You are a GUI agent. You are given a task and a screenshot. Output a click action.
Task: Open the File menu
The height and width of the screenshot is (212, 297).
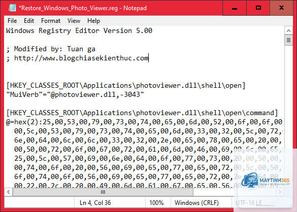click(12, 21)
